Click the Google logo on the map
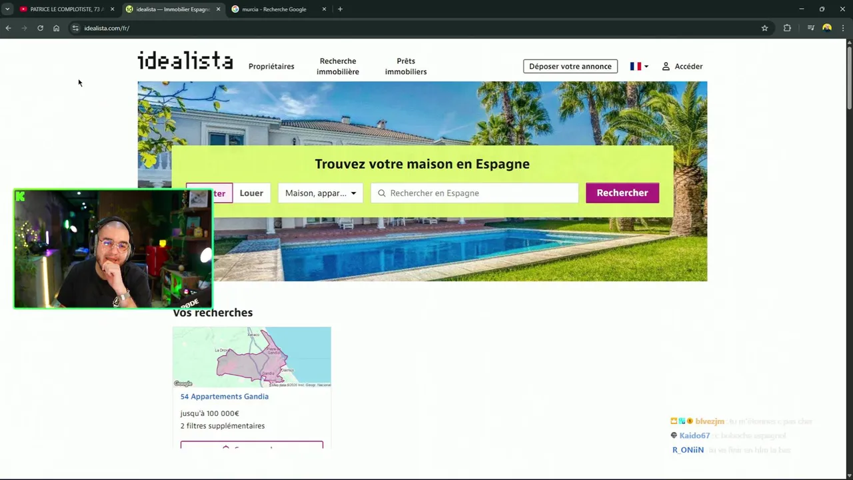Viewport: 853px width, 480px height. pos(183,383)
